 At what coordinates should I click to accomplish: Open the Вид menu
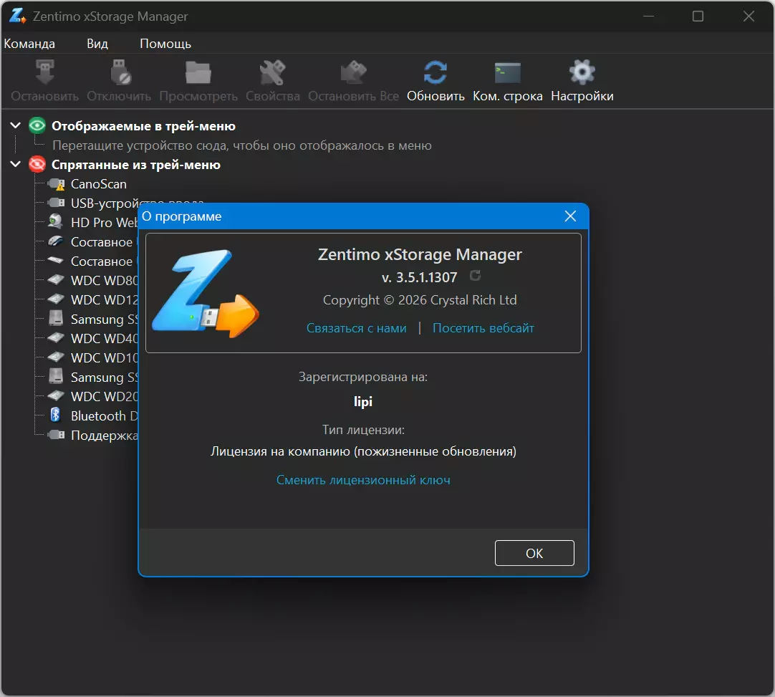coord(97,44)
